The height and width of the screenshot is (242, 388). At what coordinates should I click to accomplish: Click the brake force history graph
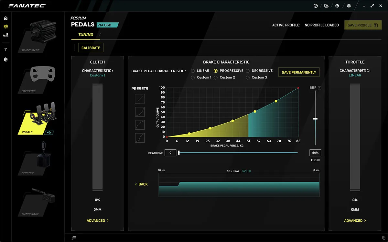[x=239, y=185]
